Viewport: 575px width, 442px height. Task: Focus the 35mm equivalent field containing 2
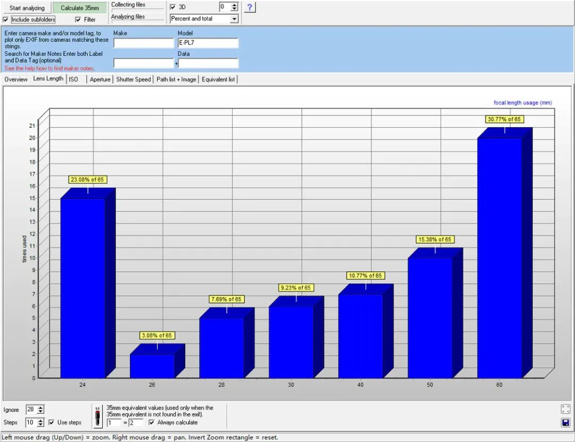tap(136, 422)
